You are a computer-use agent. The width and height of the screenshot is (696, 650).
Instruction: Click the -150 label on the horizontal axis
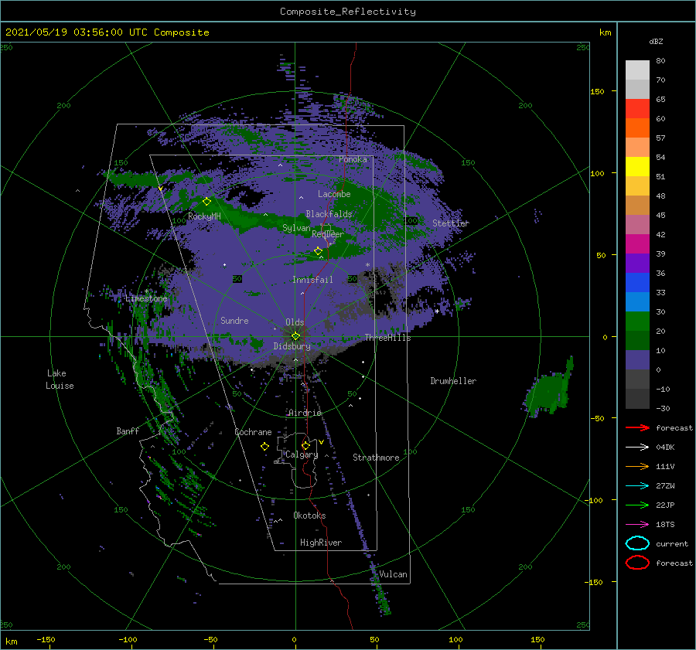coord(46,639)
